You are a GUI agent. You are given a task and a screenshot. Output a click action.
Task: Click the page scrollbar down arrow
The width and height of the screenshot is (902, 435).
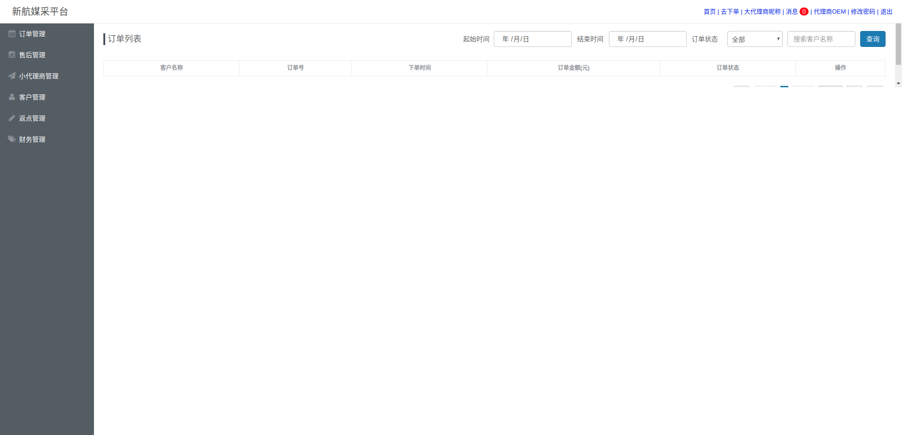click(x=898, y=84)
